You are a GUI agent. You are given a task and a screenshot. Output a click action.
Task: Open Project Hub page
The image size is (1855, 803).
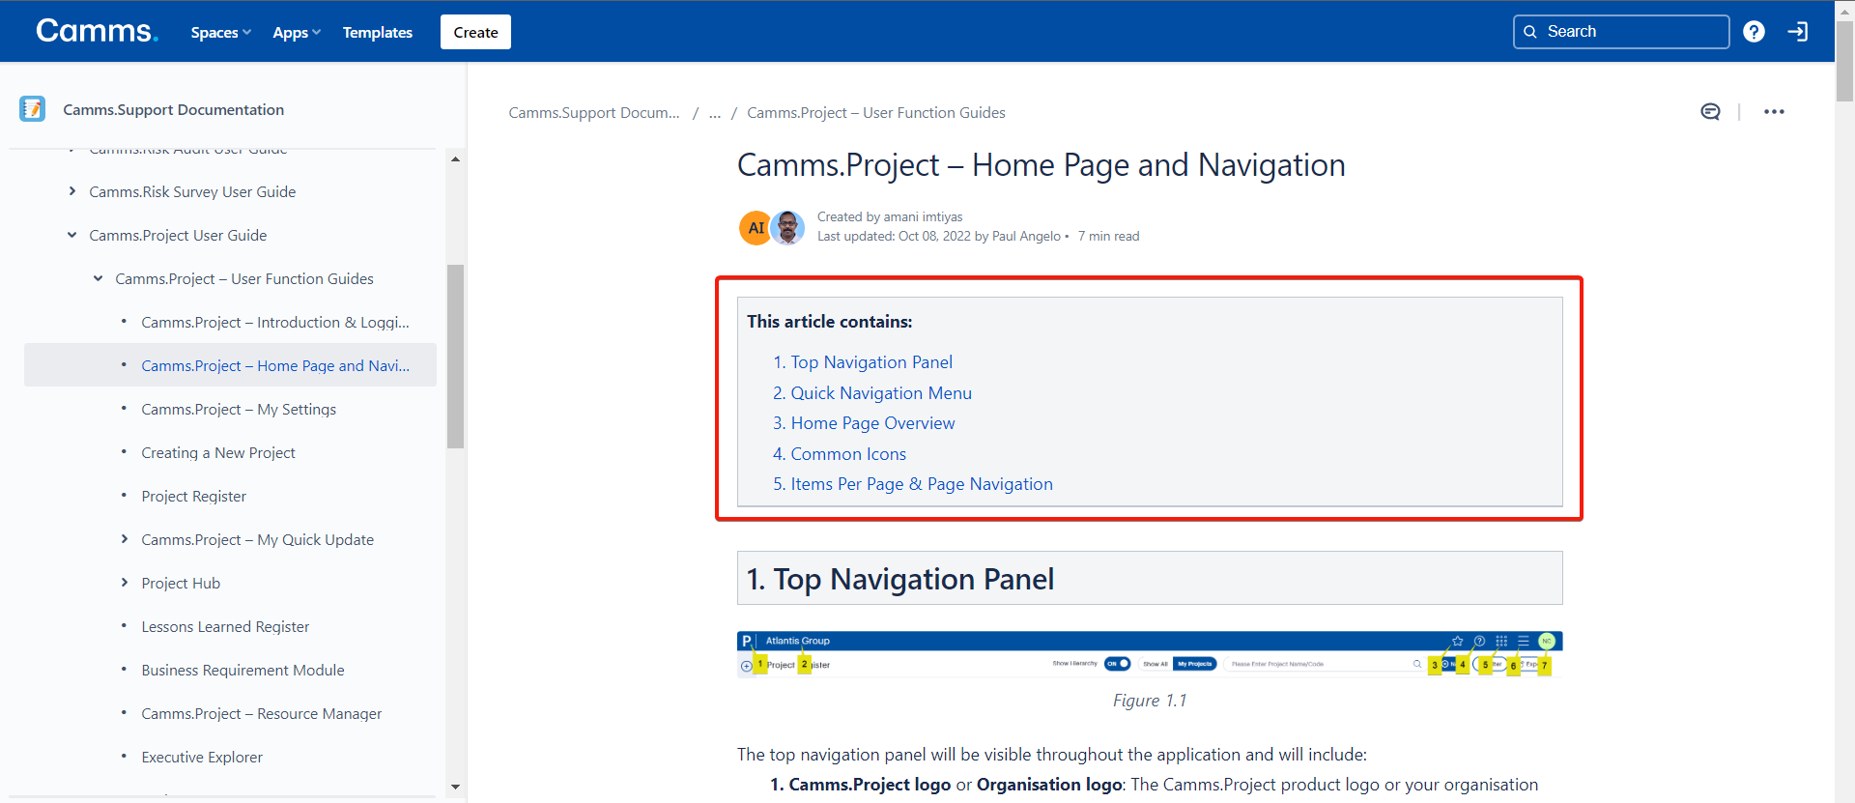(181, 583)
